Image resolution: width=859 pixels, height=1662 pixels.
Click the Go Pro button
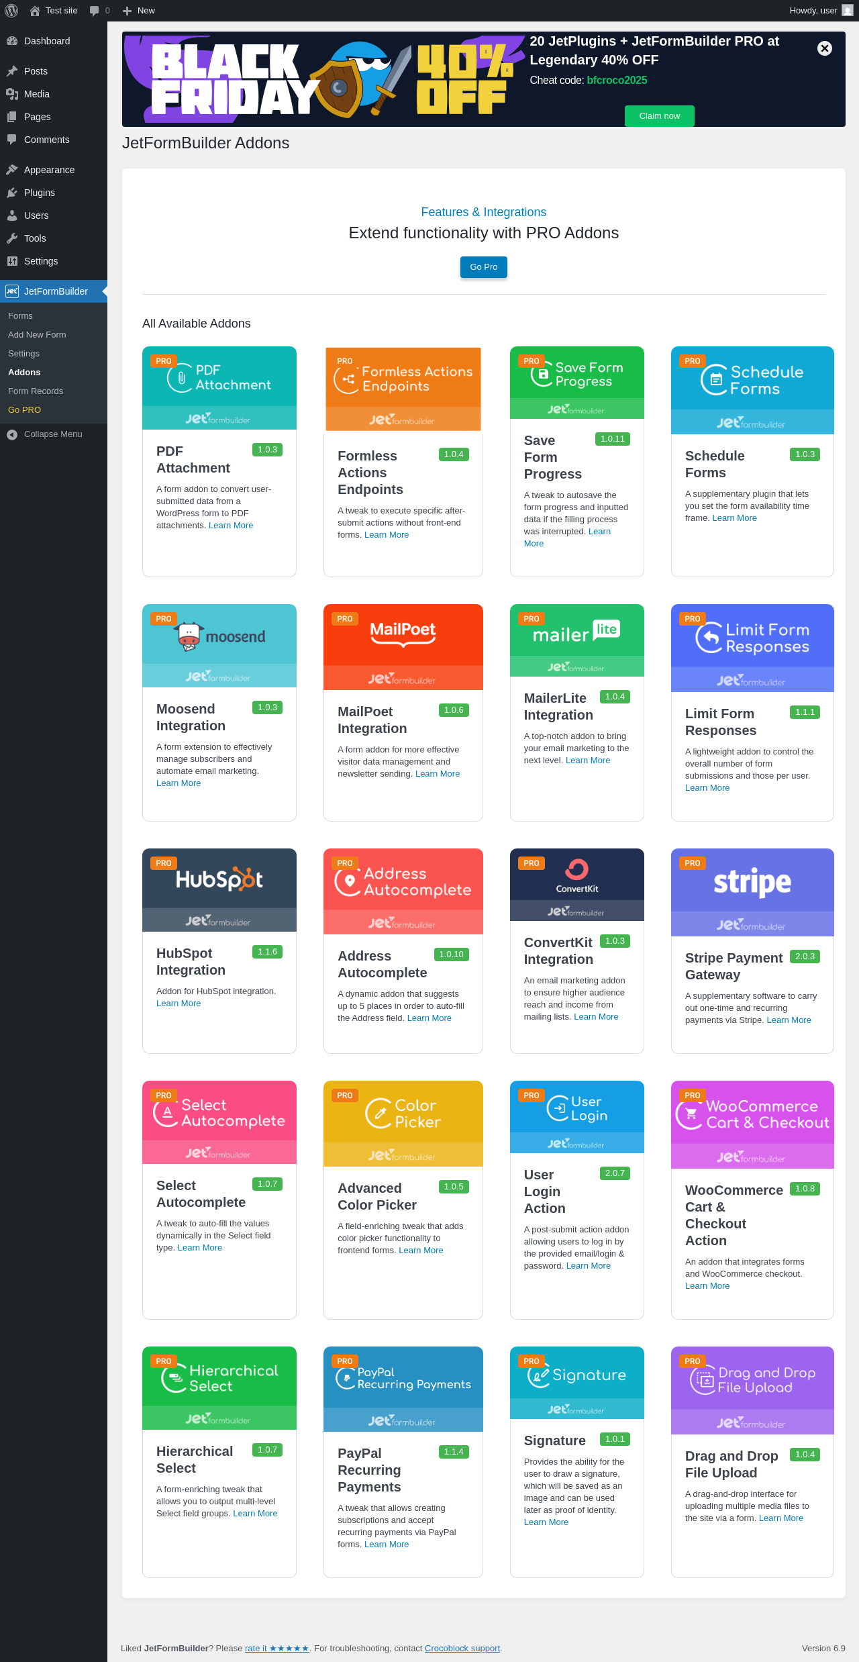coord(484,267)
